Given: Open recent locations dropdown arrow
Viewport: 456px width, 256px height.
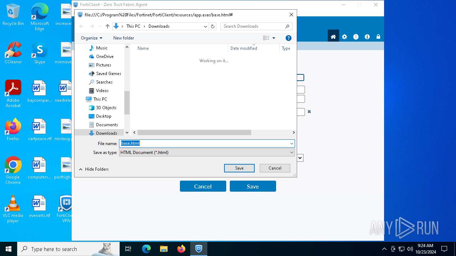Looking at the screenshot, I should point(100,26).
